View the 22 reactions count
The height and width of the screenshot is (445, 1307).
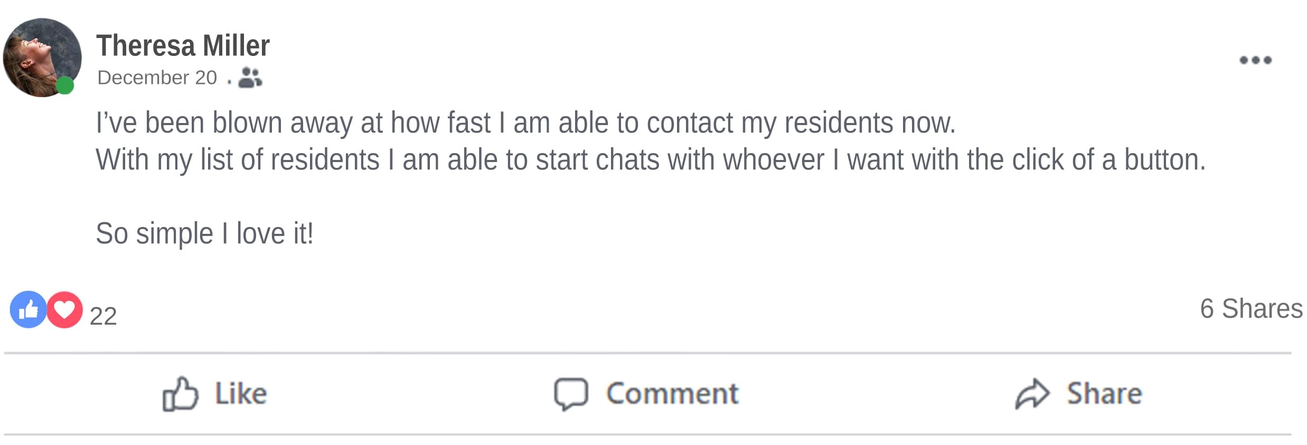tap(103, 316)
